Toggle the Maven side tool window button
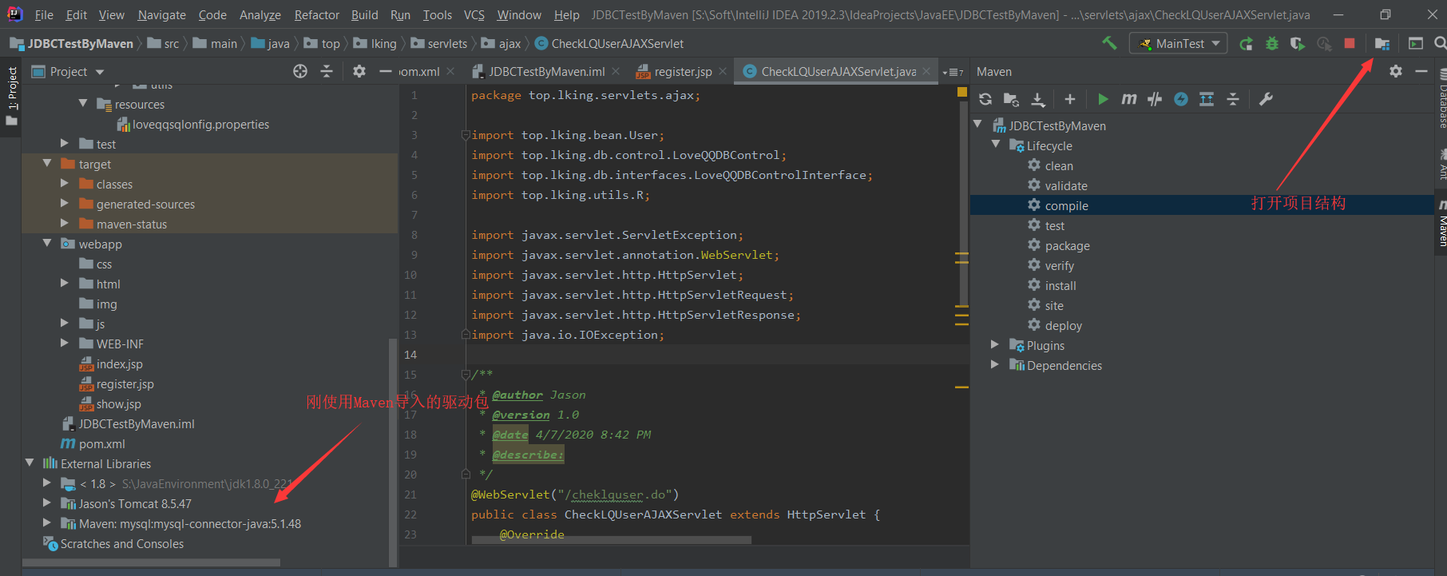 (1442, 224)
